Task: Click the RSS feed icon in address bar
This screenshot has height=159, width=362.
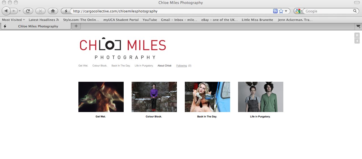Action: pyautogui.click(x=275, y=11)
